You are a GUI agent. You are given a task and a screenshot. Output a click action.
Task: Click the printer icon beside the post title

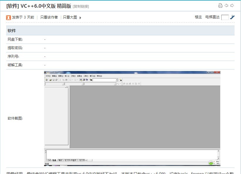point(220,6)
